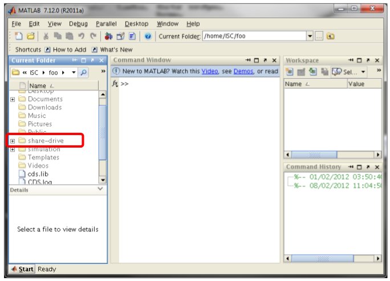The image size is (390, 281).
Task: Open the Desktop menu
Action: [136, 24]
